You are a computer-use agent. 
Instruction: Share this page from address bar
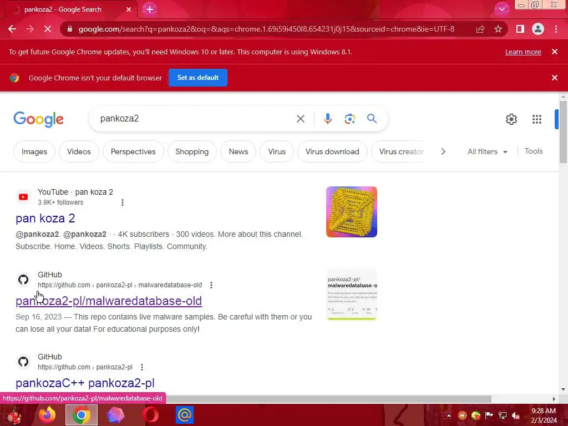point(480,29)
